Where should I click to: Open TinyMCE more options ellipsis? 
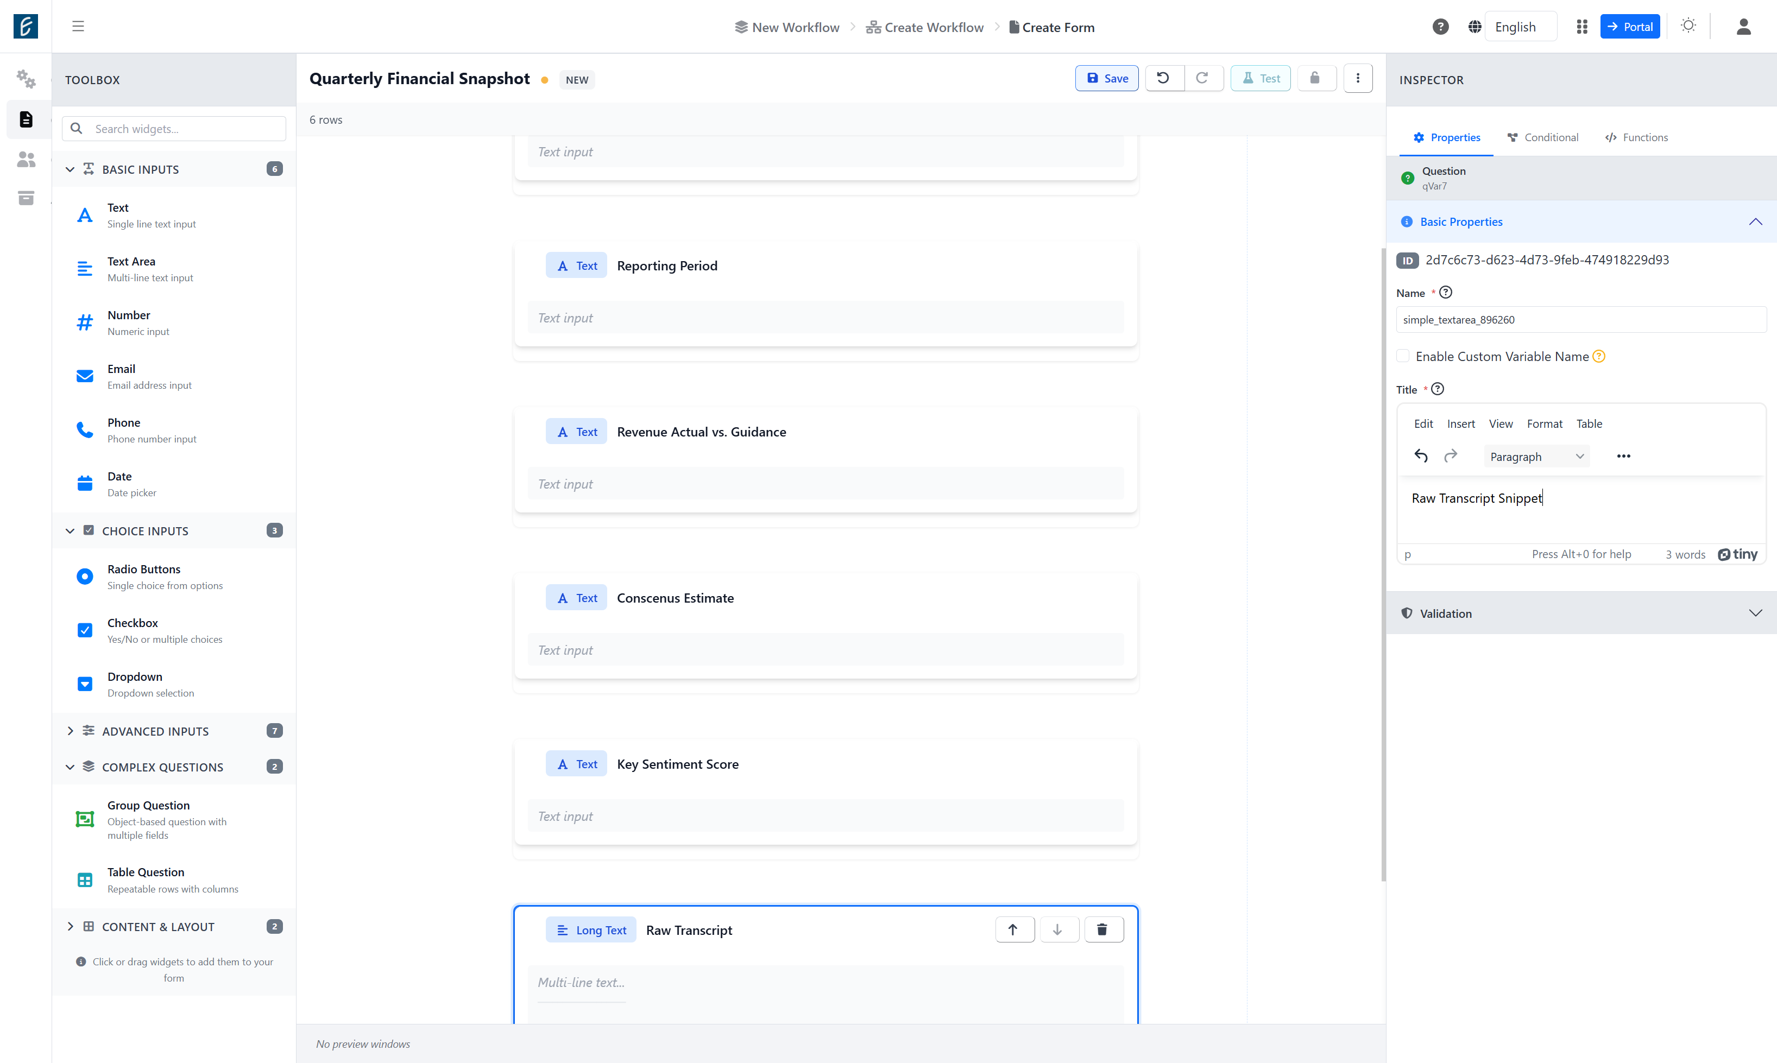[1624, 456]
